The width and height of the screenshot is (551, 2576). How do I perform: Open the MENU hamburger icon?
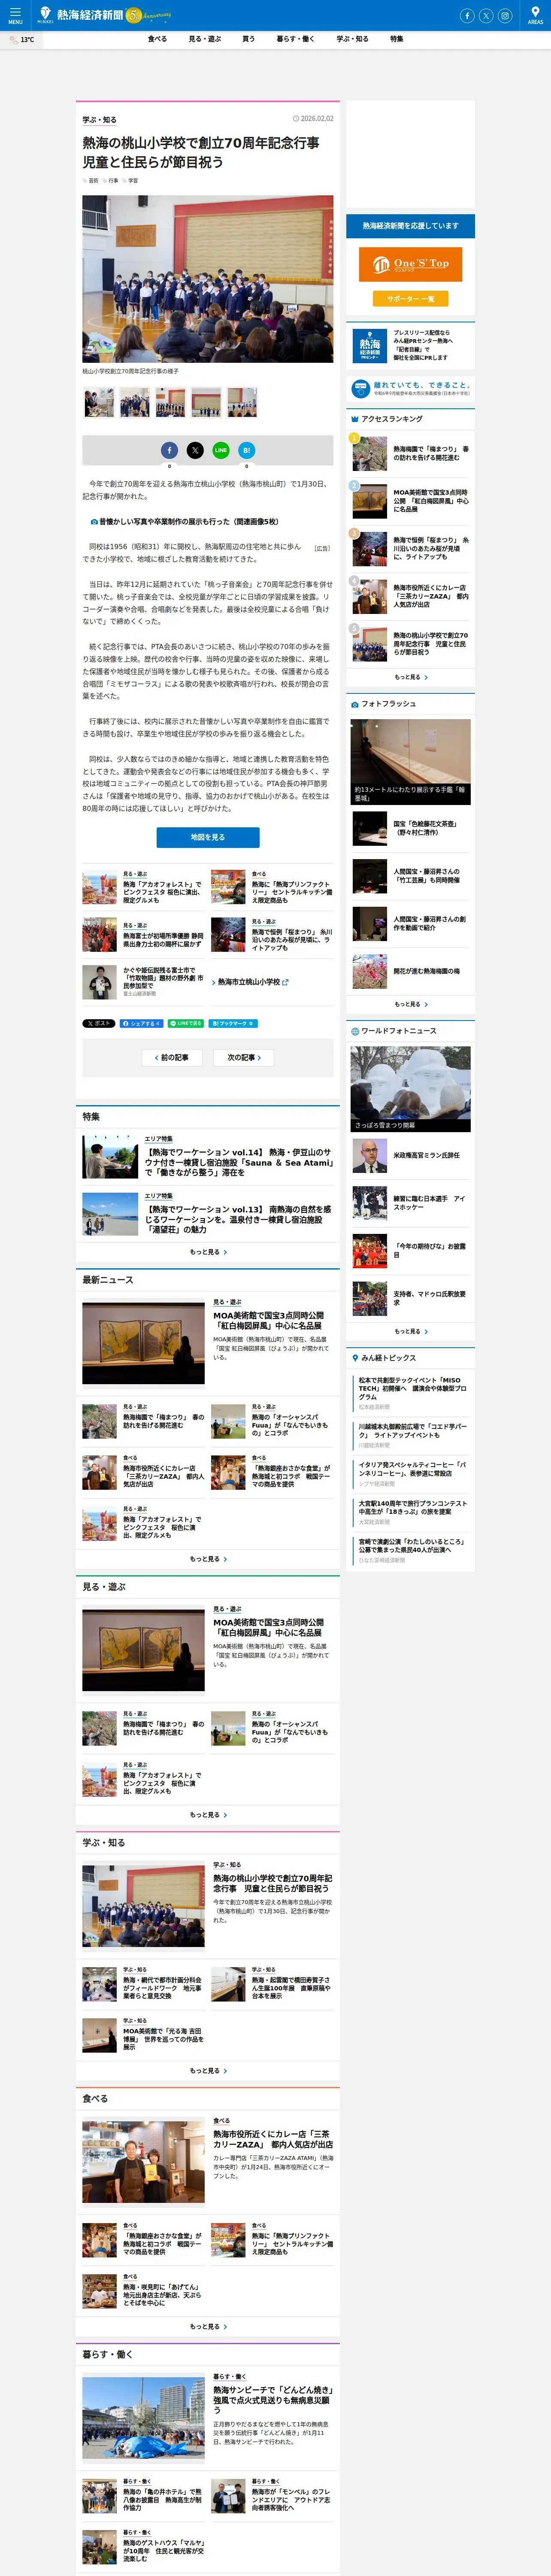[x=15, y=15]
